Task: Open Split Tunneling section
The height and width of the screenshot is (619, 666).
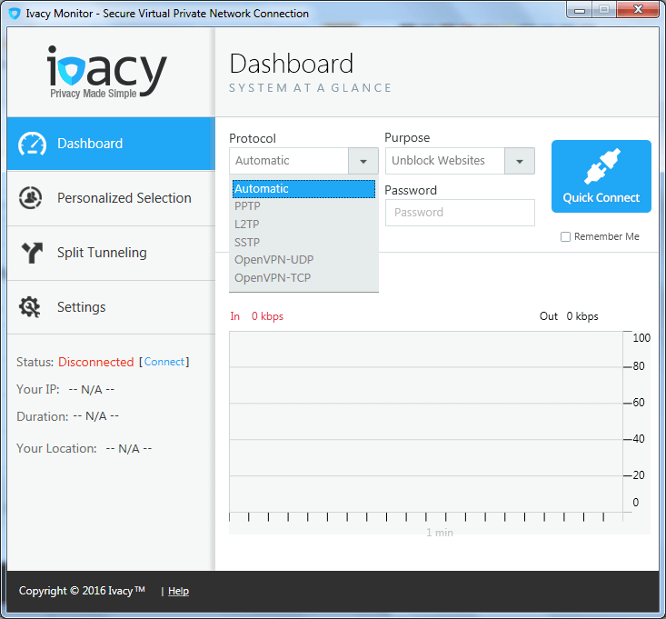Action: (111, 253)
